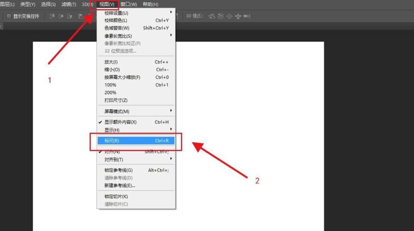
Task: Open the 类型(Y) menu
Action: coord(28,4)
